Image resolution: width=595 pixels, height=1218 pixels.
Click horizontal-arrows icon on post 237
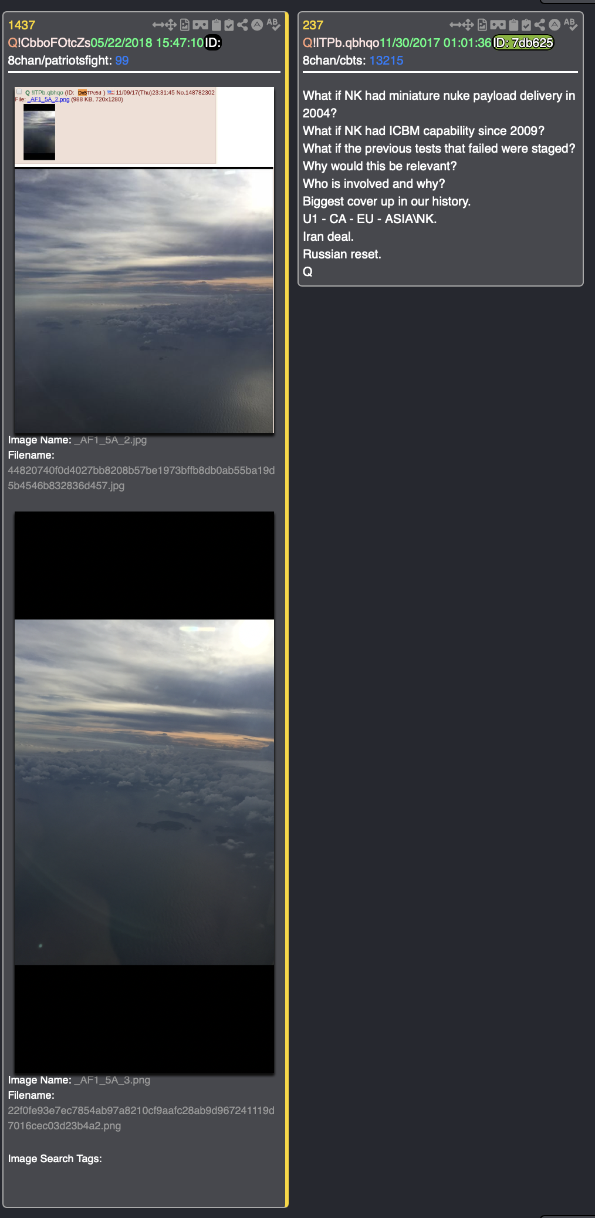coord(455,25)
